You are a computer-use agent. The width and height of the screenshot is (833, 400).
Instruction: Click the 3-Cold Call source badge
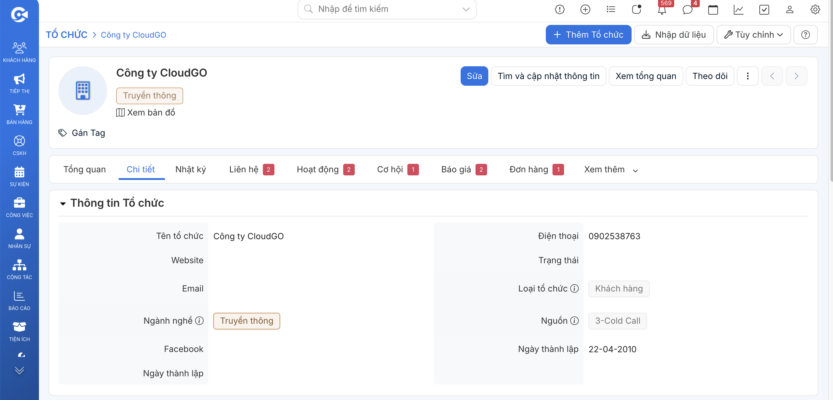(x=617, y=321)
